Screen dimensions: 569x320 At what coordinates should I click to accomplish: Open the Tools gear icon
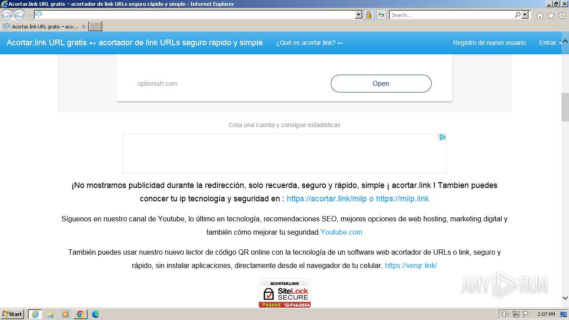562,16
